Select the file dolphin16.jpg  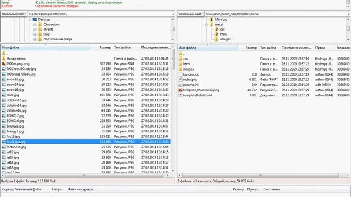[x=16, y=111]
